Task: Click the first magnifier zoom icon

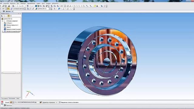Action: coord(52,6)
